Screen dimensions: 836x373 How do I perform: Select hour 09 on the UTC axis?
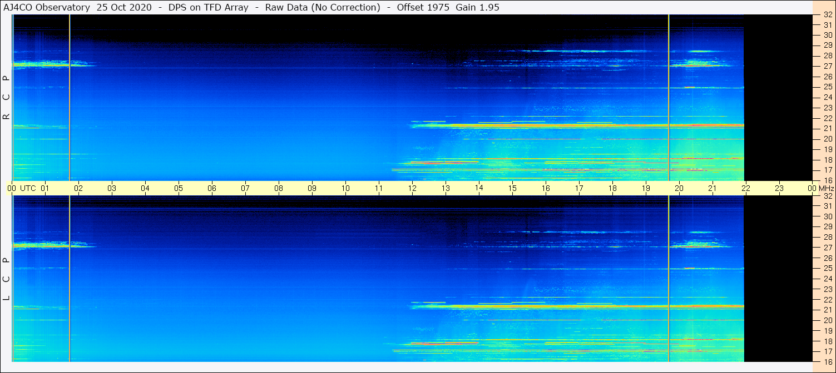click(x=312, y=188)
